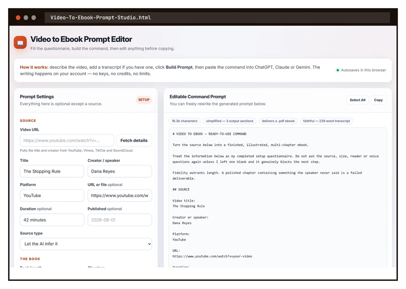Image resolution: width=406 pixels, height=289 pixels.
Task: Edit the Title field containing The Stopping Rule
Action: pyautogui.click(x=52, y=171)
